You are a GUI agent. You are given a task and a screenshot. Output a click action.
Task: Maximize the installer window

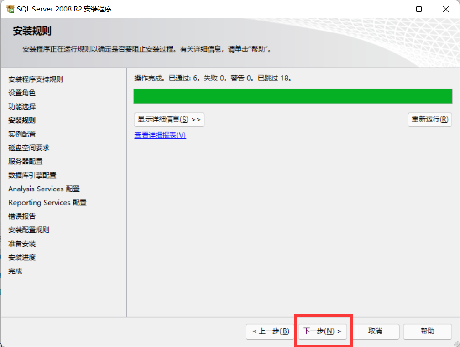pyautogui.click(x=419, y=9)
